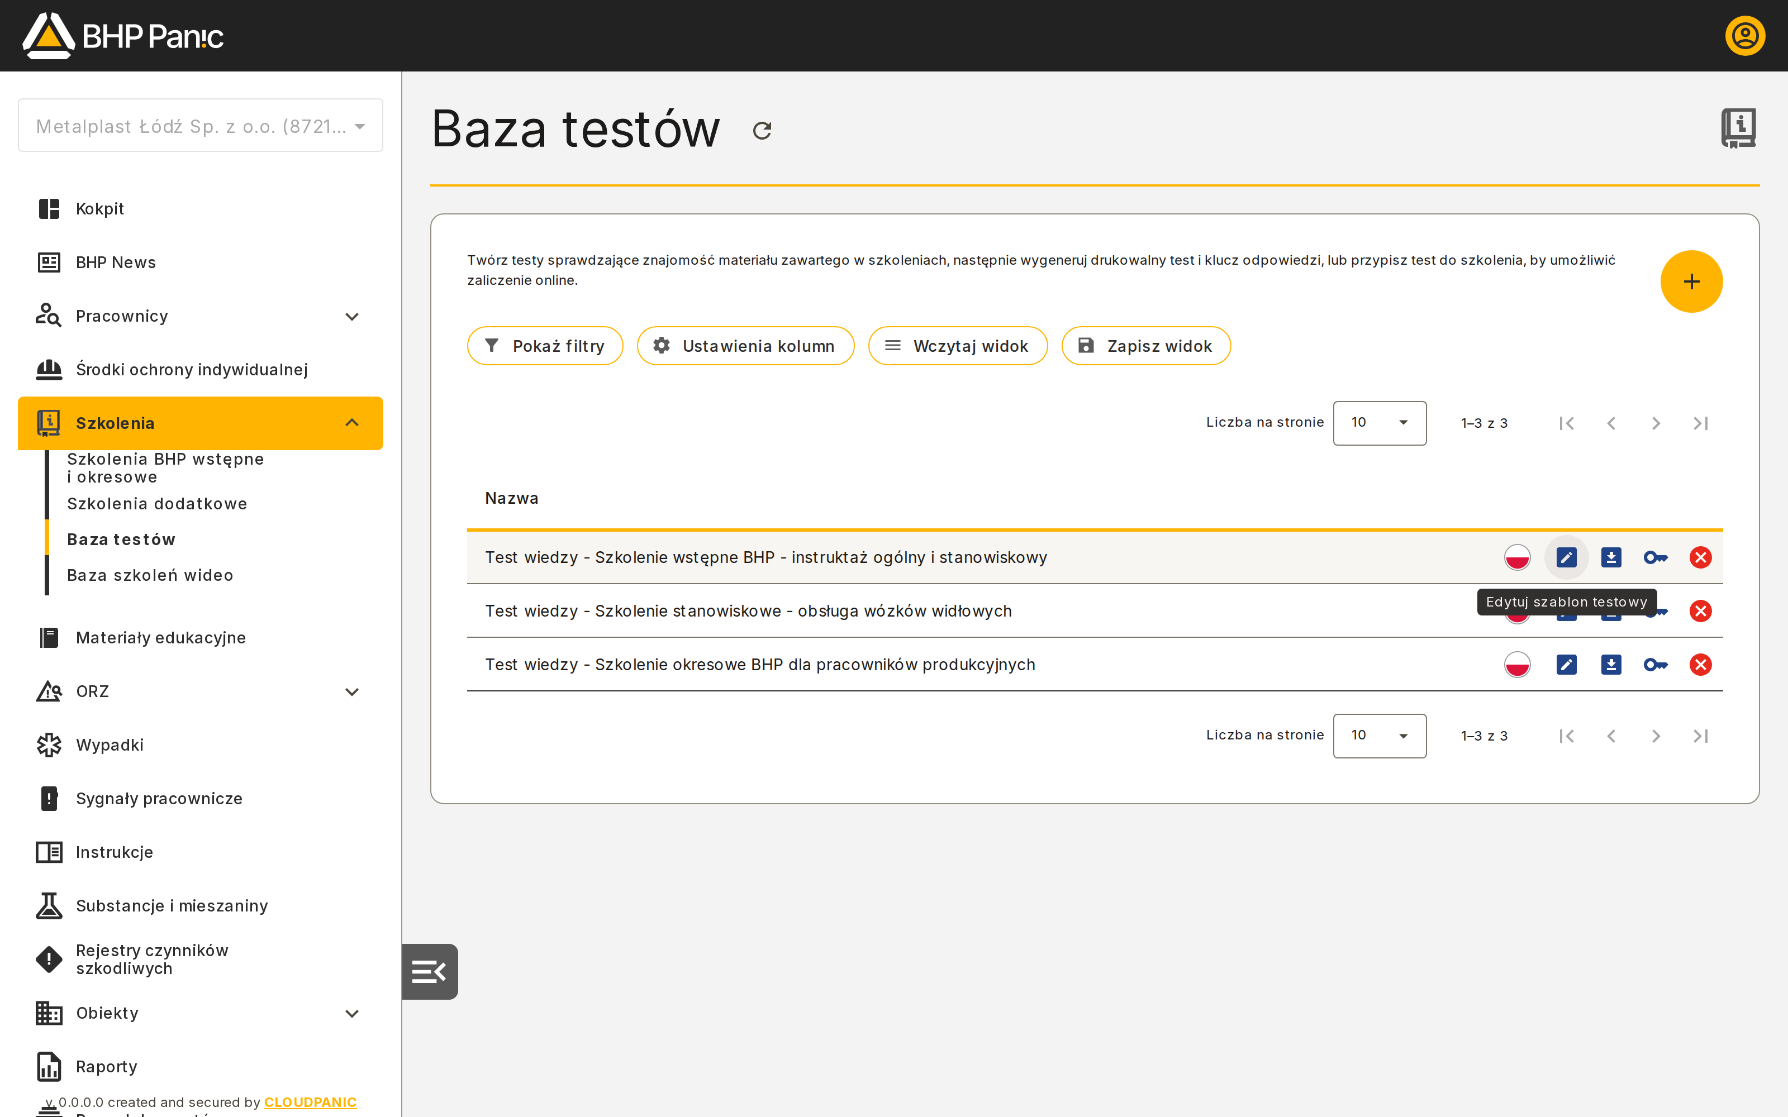The image size is (1788, 1117).
Task: Open answer key for instruktaż ogólny test
Action: pos(1655,557)
